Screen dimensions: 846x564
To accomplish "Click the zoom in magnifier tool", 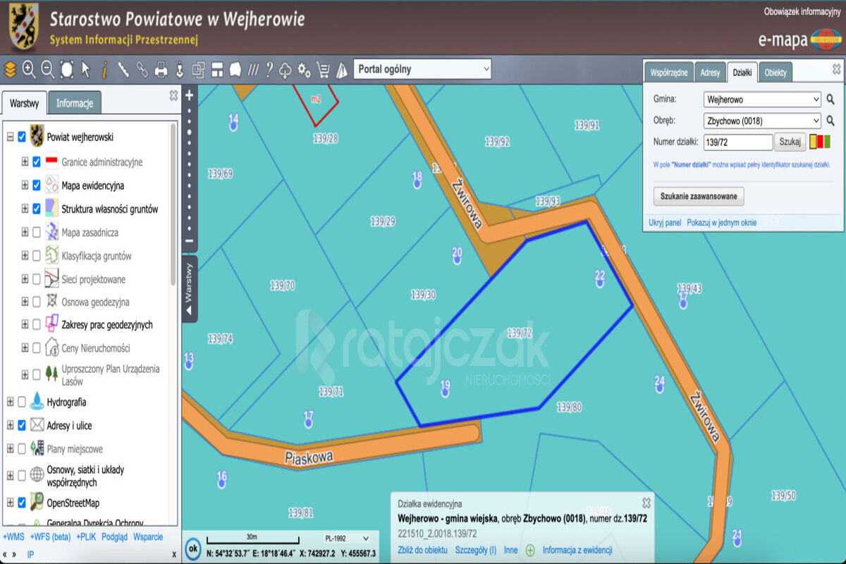I will pos(29,69).
